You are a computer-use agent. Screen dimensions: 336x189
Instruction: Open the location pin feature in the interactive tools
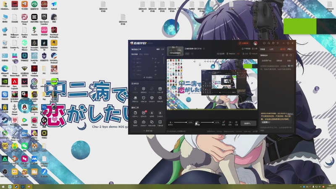[152, 99]
